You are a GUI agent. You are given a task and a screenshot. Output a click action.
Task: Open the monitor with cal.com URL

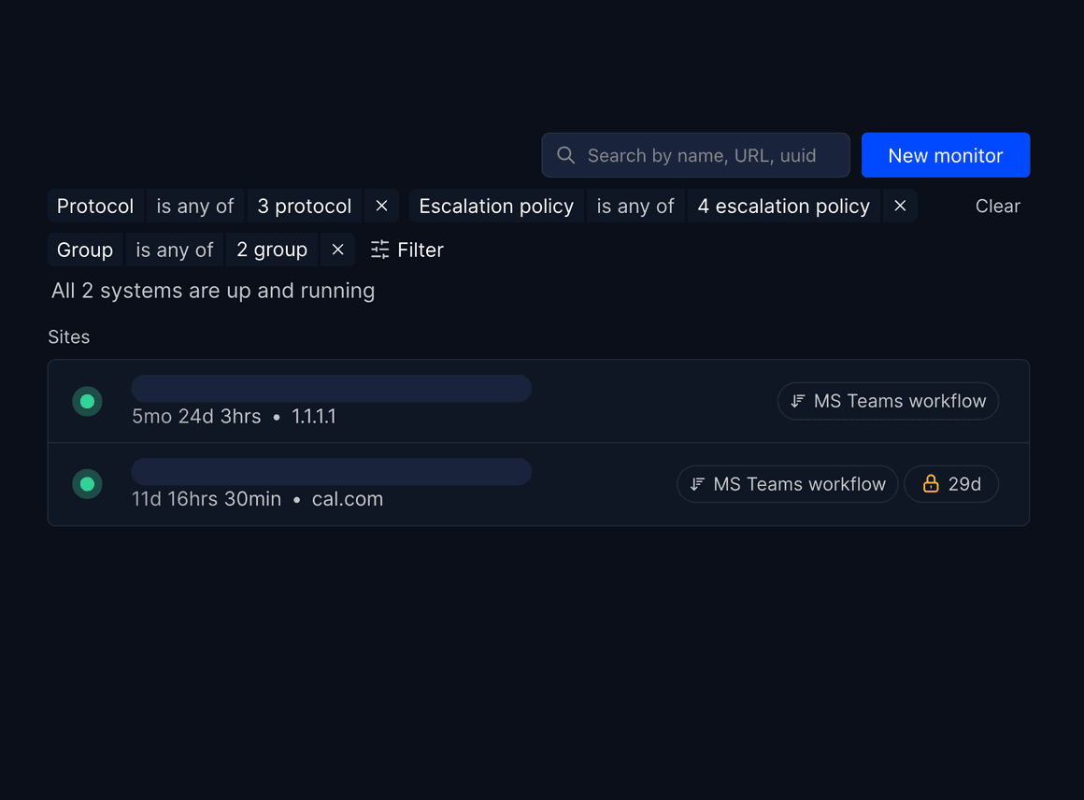[x=538, y=484]
